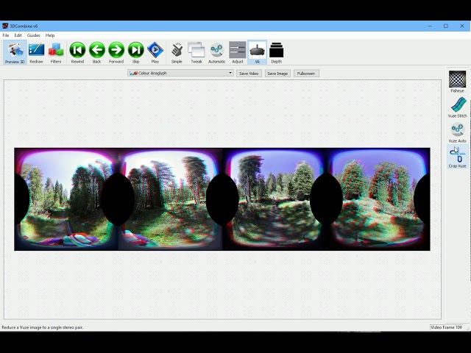The height and width of the screenshot is (353, 471).
Task: Toggle the VR headset mode
Action: coord(258,52)
